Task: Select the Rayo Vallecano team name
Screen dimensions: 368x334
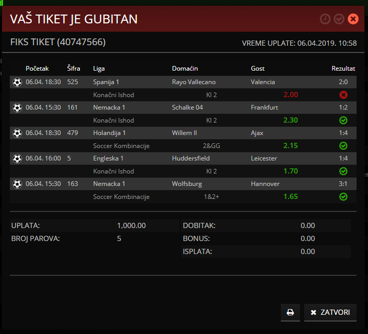Action: coord(194,82)
